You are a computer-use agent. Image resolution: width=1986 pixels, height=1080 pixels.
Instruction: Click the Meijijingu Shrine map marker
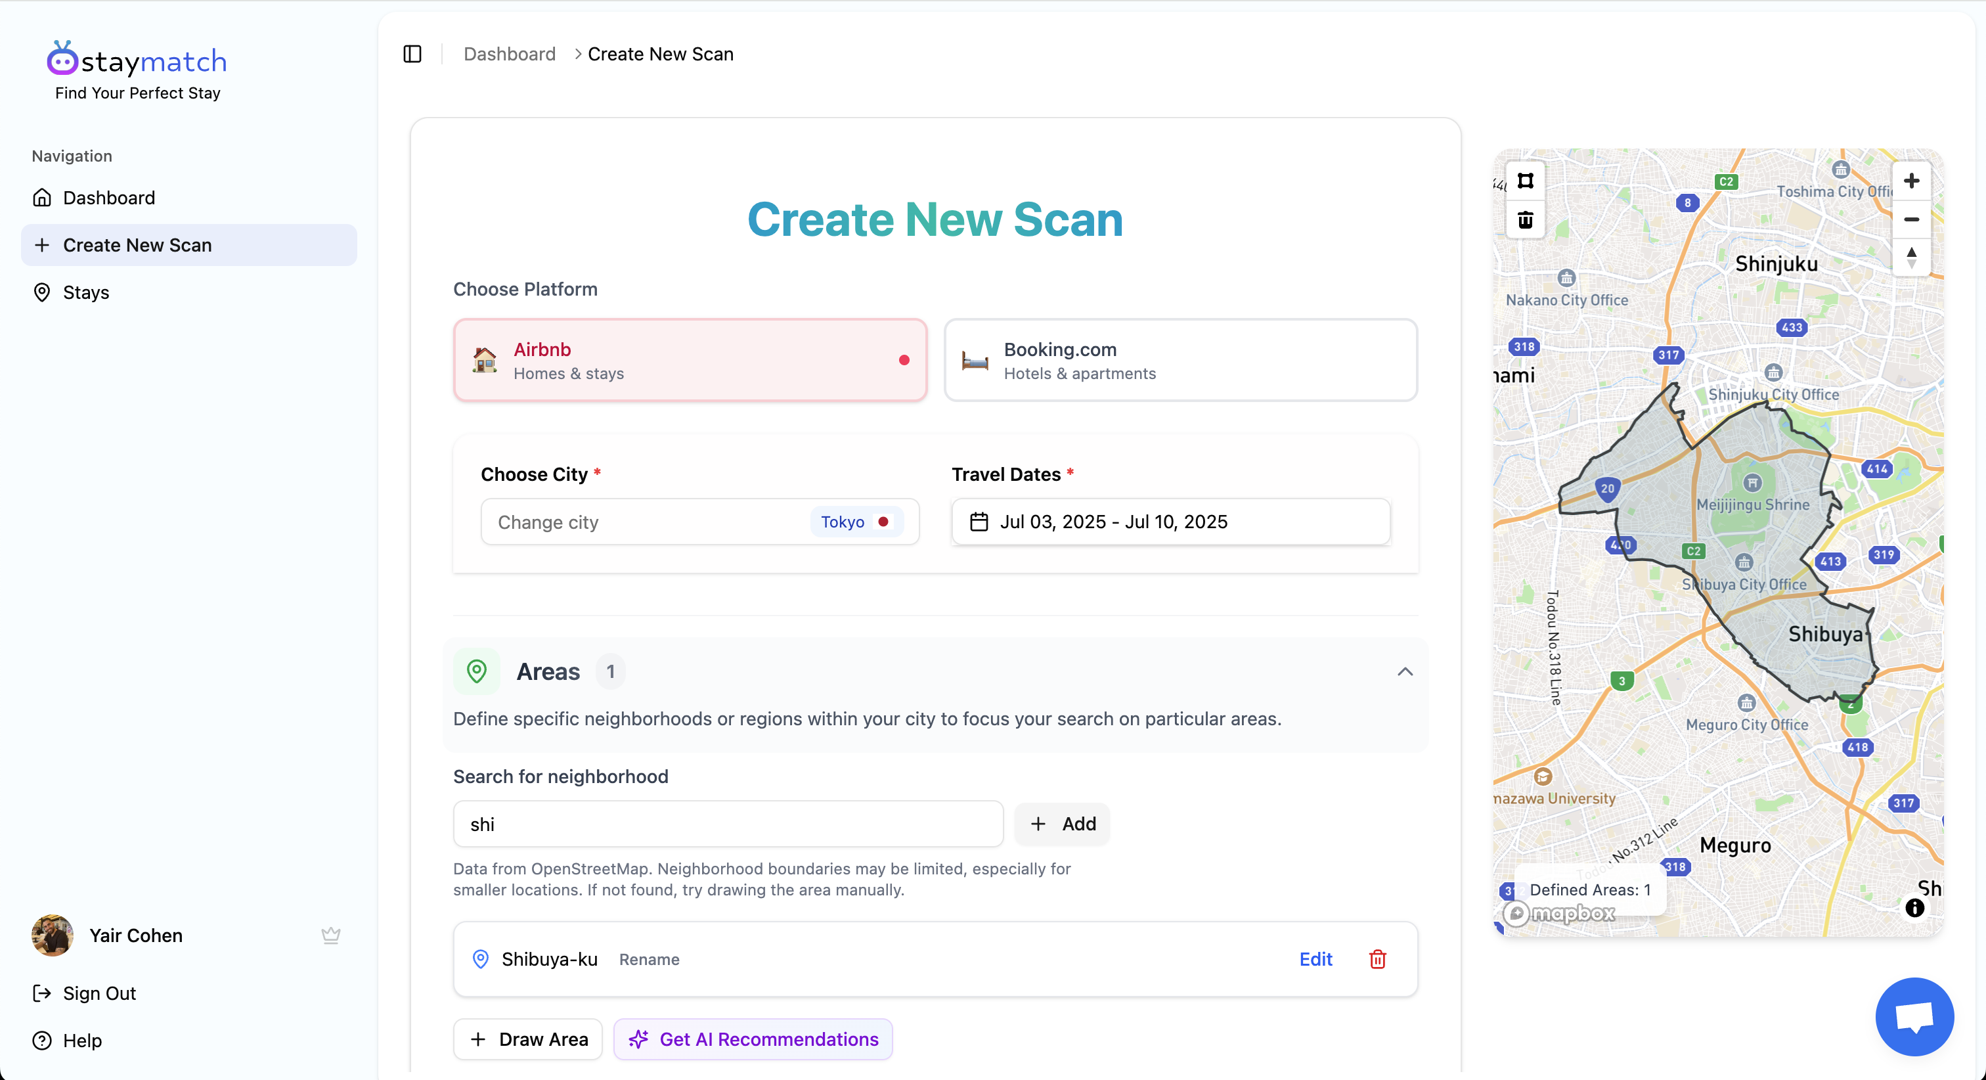pos(1752,484)
